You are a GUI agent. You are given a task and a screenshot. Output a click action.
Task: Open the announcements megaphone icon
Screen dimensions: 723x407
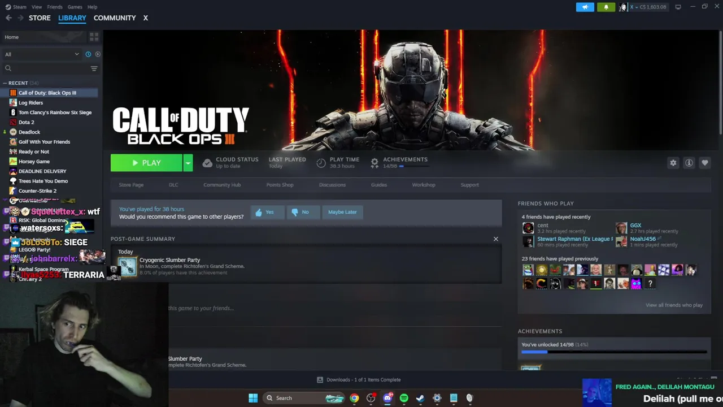pyautogui.click(x=585, y=7)
